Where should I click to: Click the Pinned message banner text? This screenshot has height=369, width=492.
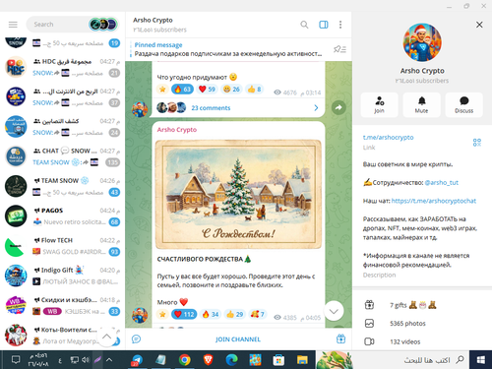tap(228, 49)
